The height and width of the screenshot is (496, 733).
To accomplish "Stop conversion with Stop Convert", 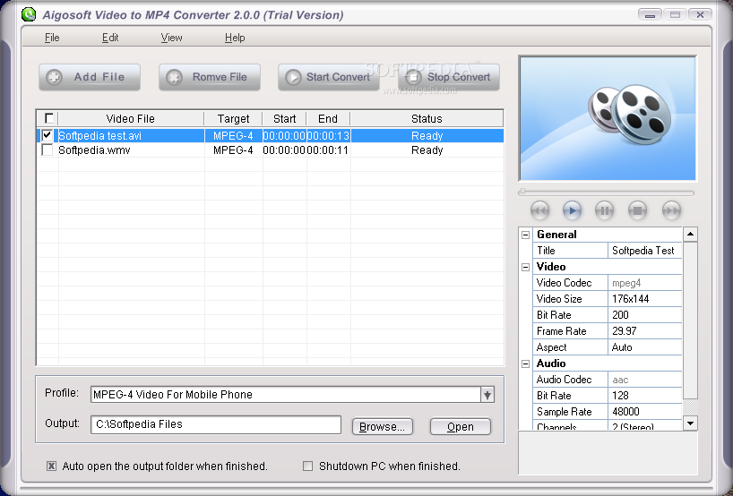I will tap(449, 77).
